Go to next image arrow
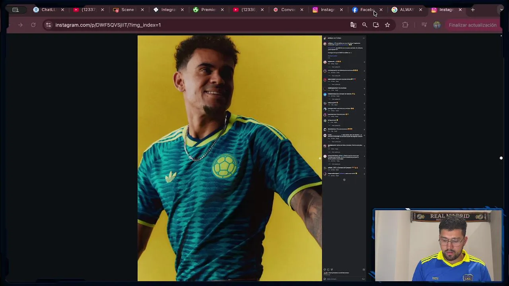 [x=320, y=158]
